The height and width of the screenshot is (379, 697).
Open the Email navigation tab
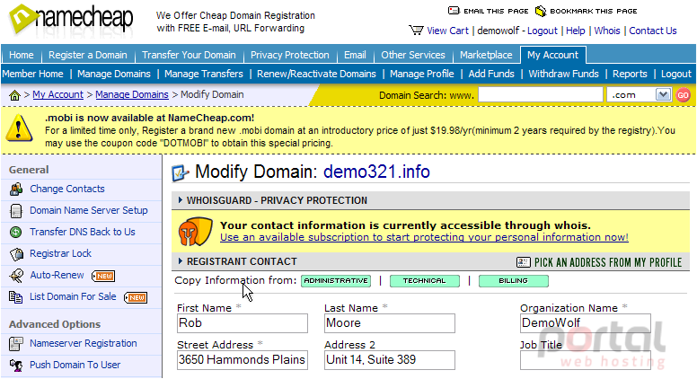click(355, 55)
